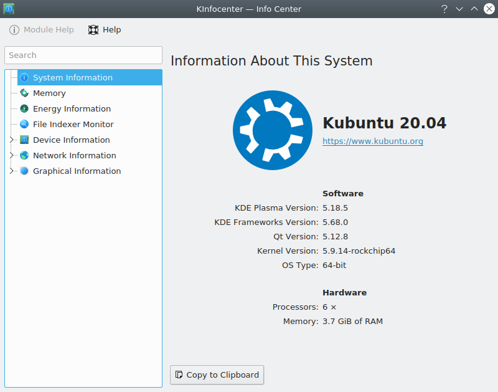
Task: Select the Memory entry in module list
Action: point(49,93)
